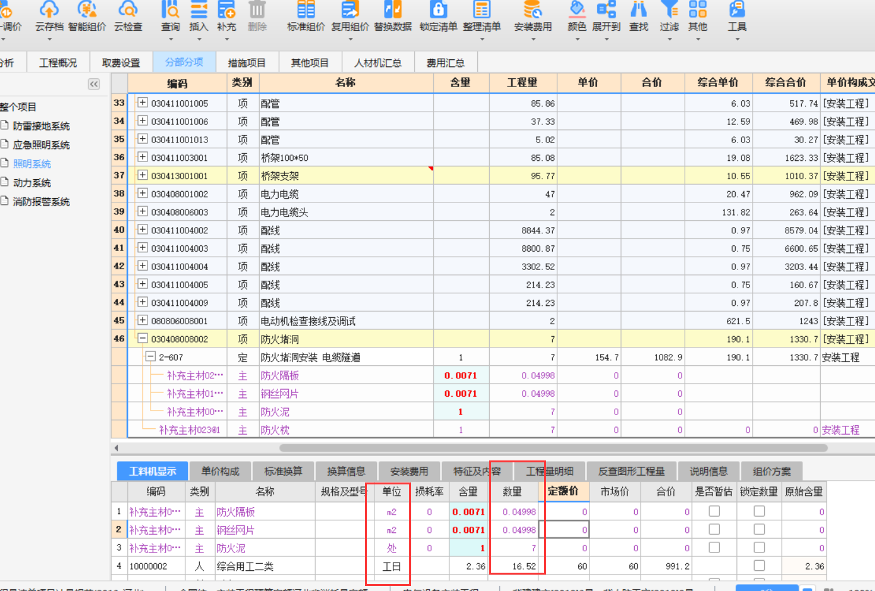Click the scrollbar left arrow of upper table

pyautogui.click(x=116, y=448)
